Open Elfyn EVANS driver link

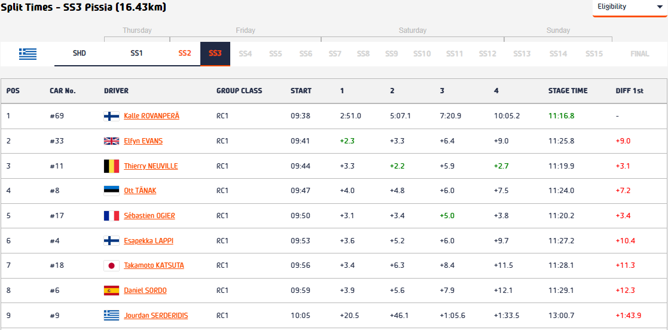pyautogui.click(x=143, y=141)
